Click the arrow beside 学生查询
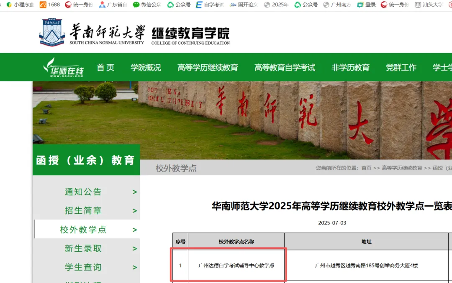 coord(135,268)
